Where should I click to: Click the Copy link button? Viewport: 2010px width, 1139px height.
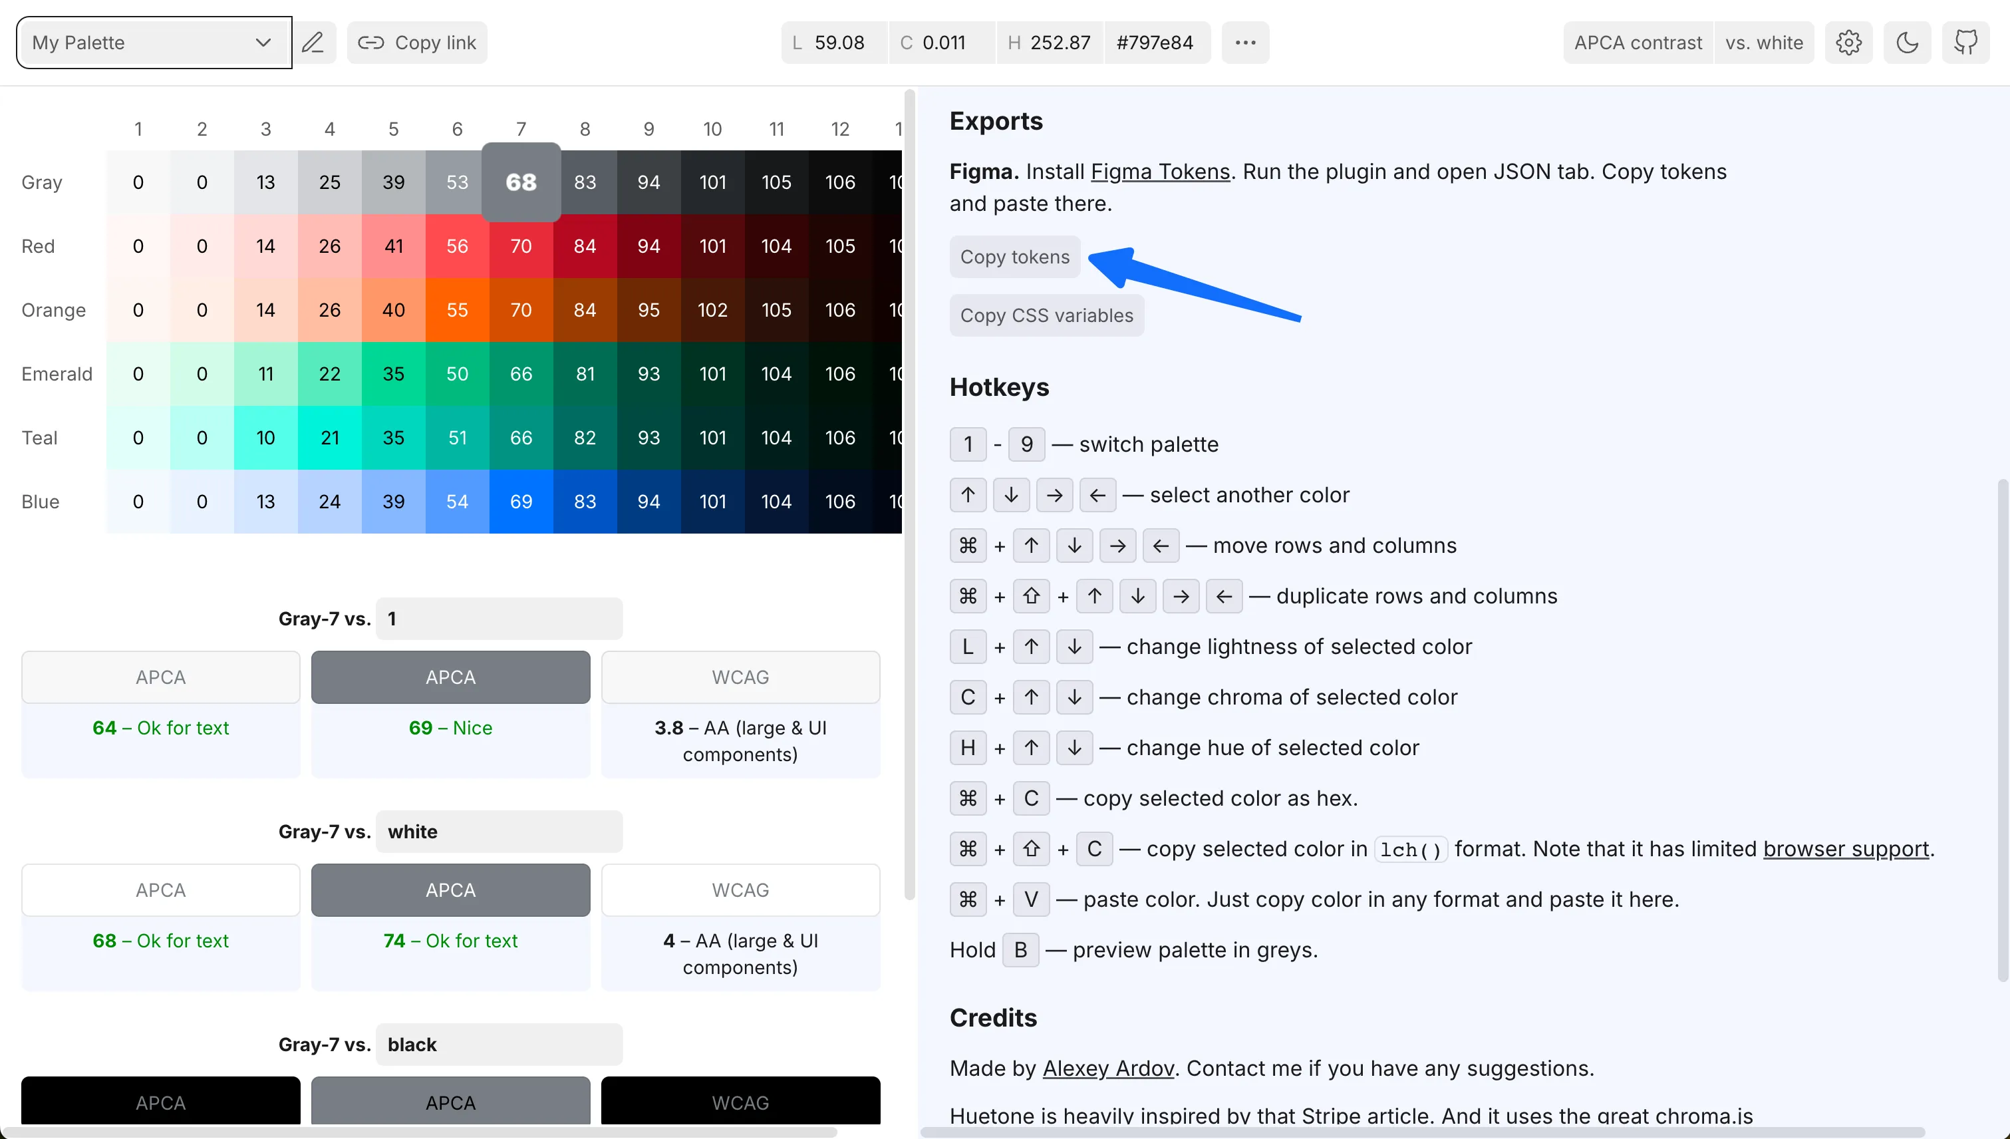tap(417, 42)
